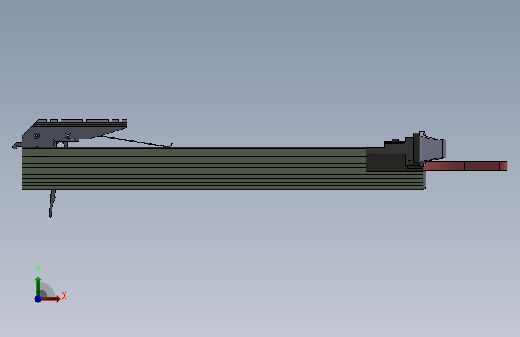Click the red X axis of the orientation triad
This screenshot has width=520, height=337.
tap(50, 299)
